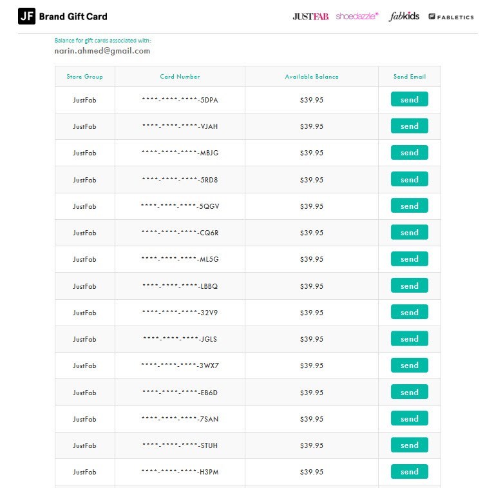Viewport: 503px width, 488px height.
Task: Send email for card ending 3WX7
Action: click(x=410, y=366)
